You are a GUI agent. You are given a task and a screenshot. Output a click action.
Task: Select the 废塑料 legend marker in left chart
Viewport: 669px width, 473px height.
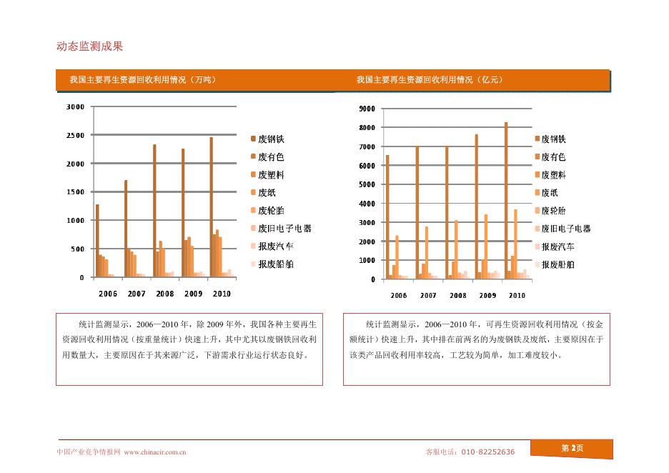253,174
